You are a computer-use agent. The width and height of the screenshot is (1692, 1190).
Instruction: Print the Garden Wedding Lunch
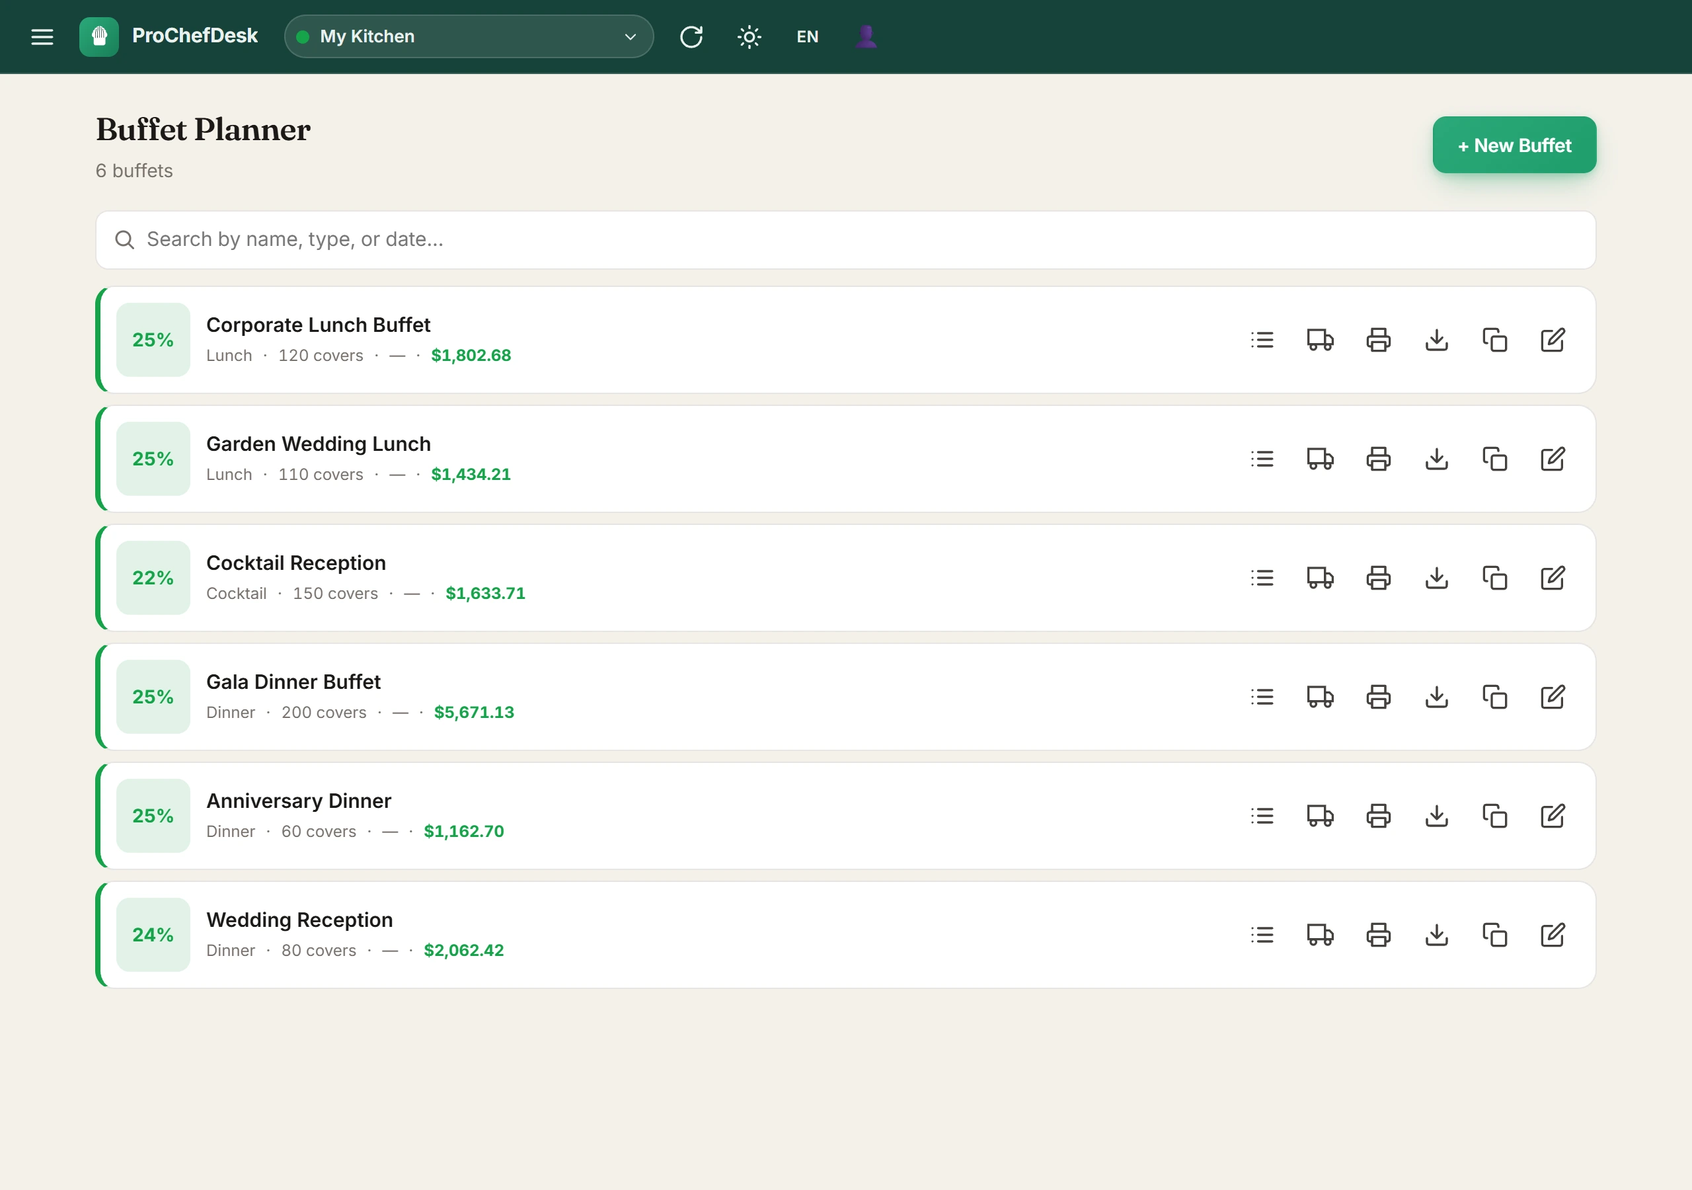pyautogui.click(x=1378, y=459)
